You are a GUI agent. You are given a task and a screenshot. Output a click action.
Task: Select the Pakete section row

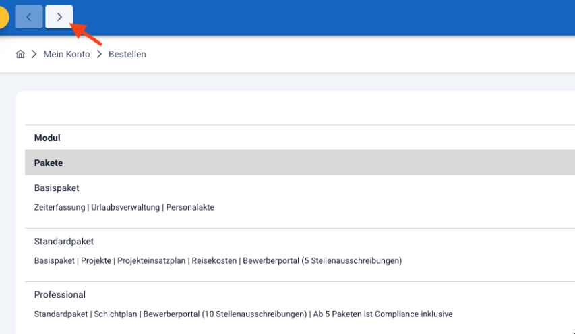click(x=300, y=163)
